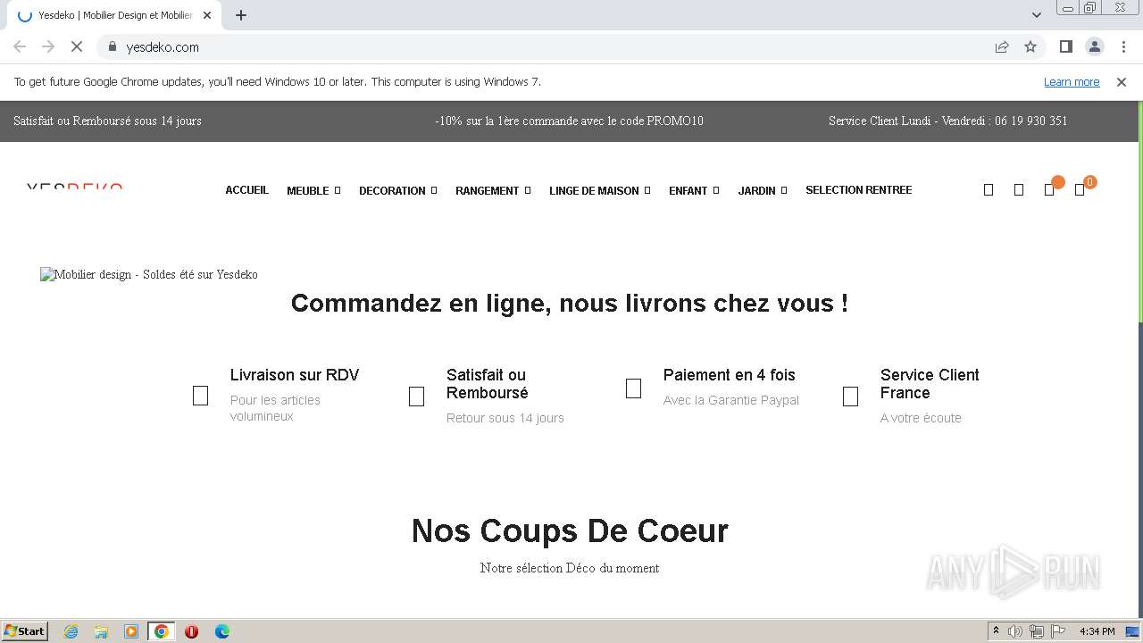Expand the LINGE DE MAISON menu
Image resolution: width=1143 pixels, height=643 pixels.
[600, 190]
